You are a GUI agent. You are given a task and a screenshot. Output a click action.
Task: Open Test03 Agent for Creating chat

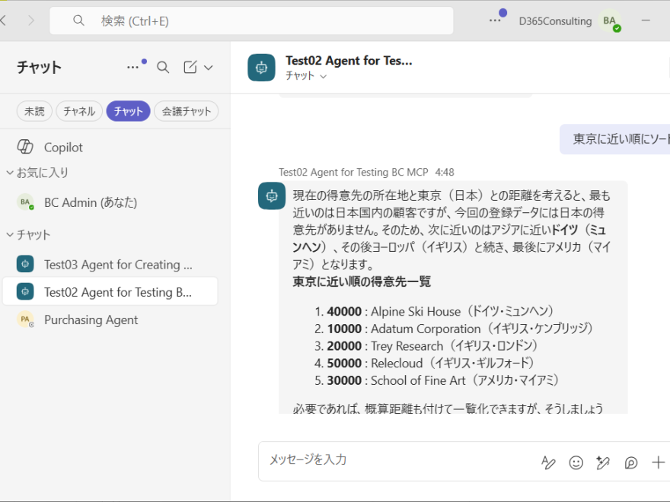click(118, 265)
